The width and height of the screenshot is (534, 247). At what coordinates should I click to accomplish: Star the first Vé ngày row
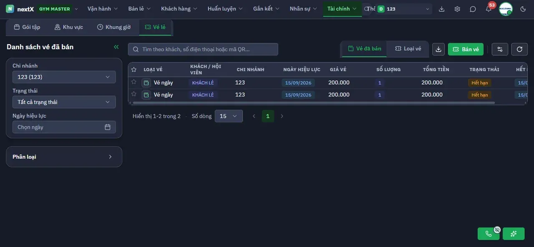pos(134,82)
